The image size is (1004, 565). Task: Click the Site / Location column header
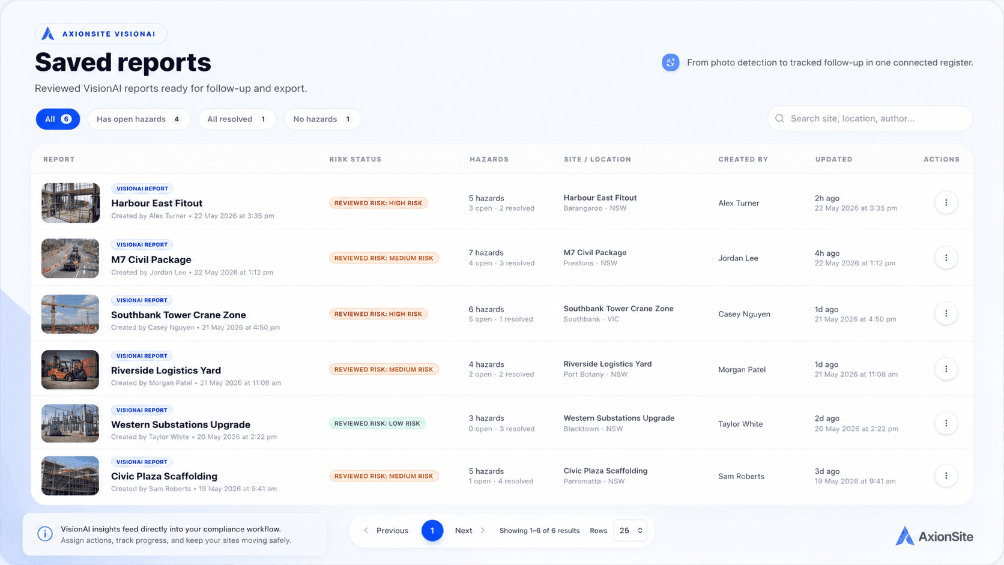click(597, 159)
